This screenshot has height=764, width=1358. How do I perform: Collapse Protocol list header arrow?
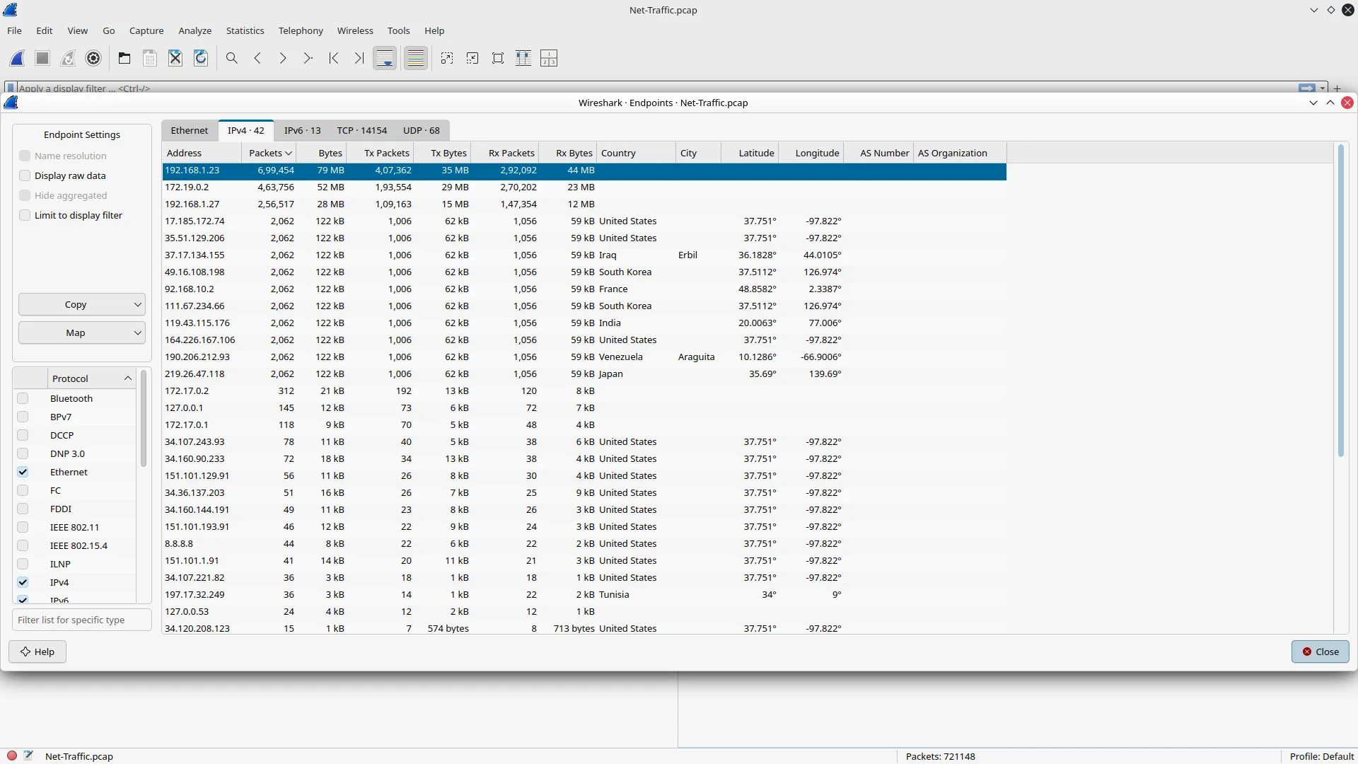(128, 378)
